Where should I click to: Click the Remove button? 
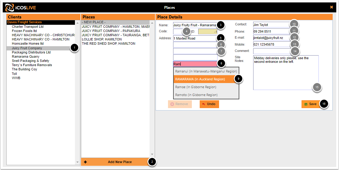(180, 104)
